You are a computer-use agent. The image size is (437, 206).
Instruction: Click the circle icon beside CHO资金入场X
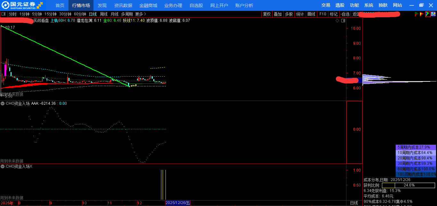pyautogui.click(x=3, y=166)
